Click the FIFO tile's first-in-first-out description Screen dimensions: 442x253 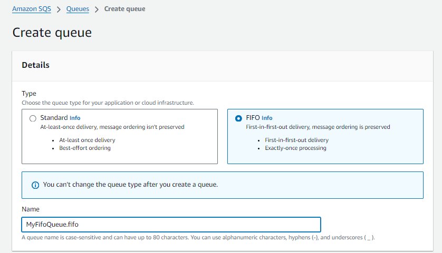[x=318, y=127]
